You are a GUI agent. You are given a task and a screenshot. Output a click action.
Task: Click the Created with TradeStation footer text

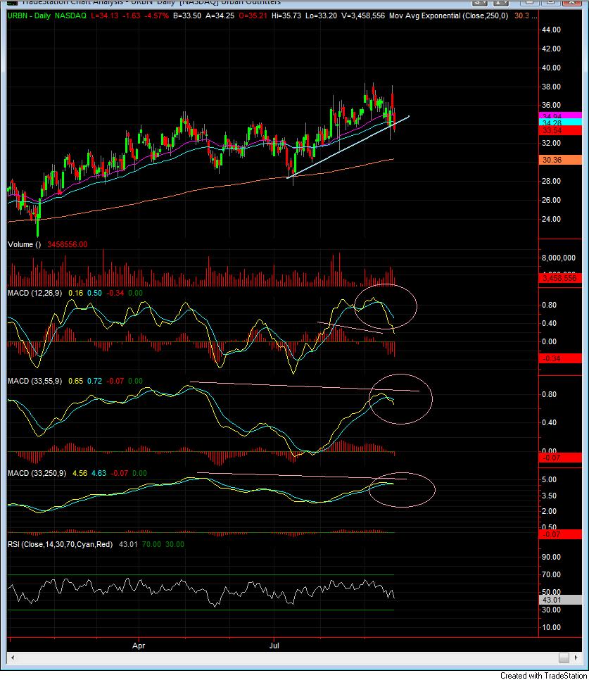pos(543,676)
